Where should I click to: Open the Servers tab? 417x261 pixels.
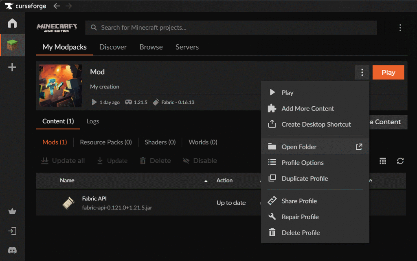pos(187,47)
